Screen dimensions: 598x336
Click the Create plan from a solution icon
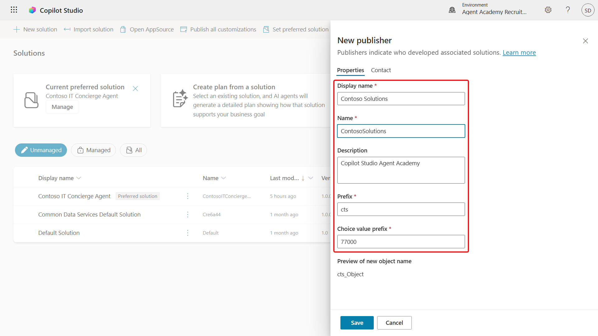click(180, 99)
